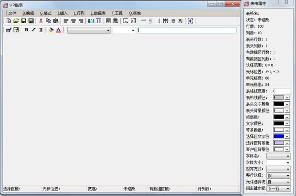
Task: Click the first Save floppy icon
Action: [24, 21]
